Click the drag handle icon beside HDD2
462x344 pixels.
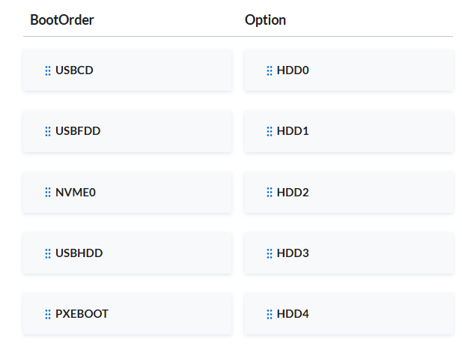click(270, 193)
